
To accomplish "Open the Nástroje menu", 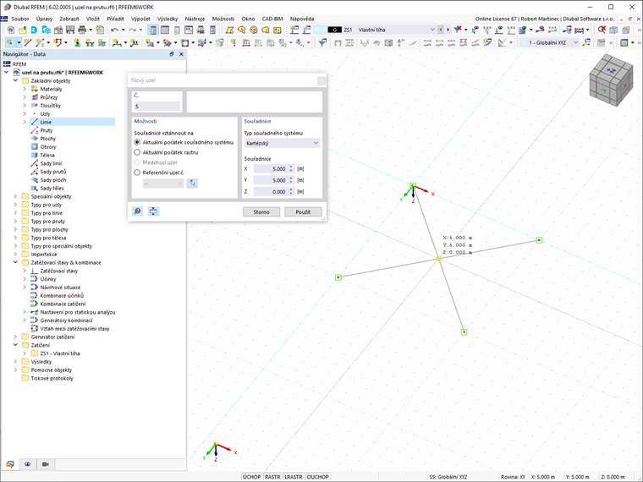I will (x=195, y=19).
